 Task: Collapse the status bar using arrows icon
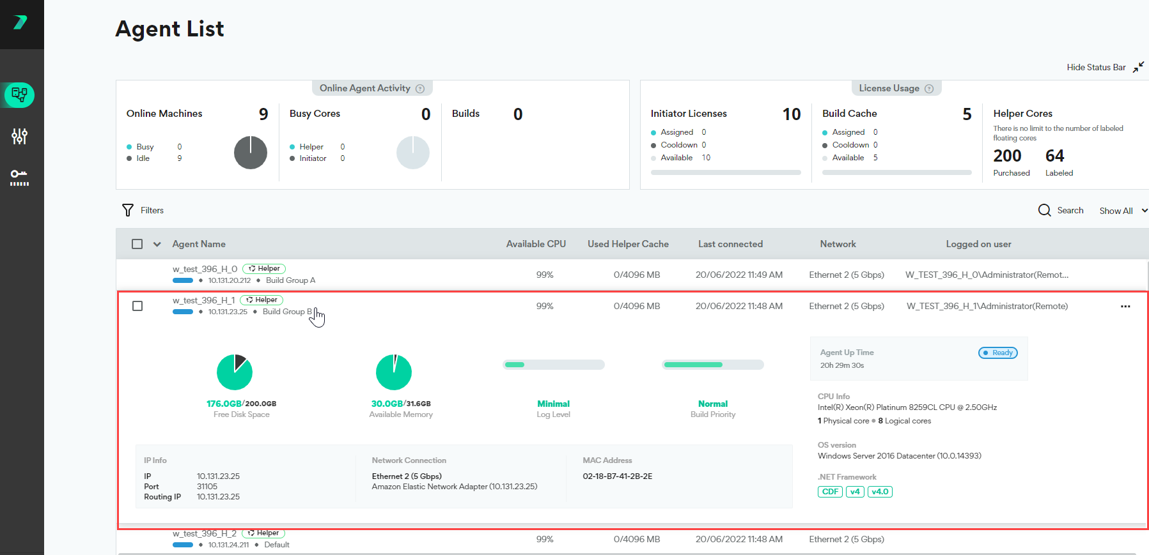click(1138, 67)
